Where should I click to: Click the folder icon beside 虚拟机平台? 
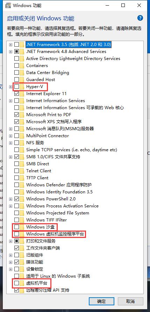click(22, 283)
